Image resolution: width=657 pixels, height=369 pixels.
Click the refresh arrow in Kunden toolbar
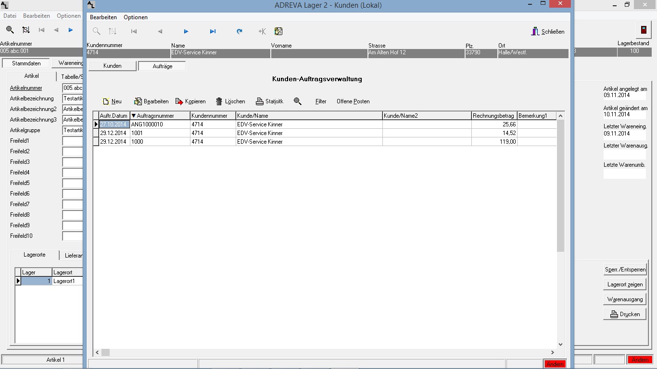(239, 31)
